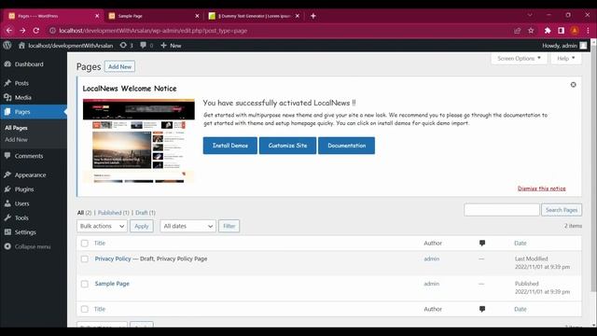The width and height of the screenshot is (597, 336).
Task: Click Howdy, admin account menu
Action: [x=564, y=46]
